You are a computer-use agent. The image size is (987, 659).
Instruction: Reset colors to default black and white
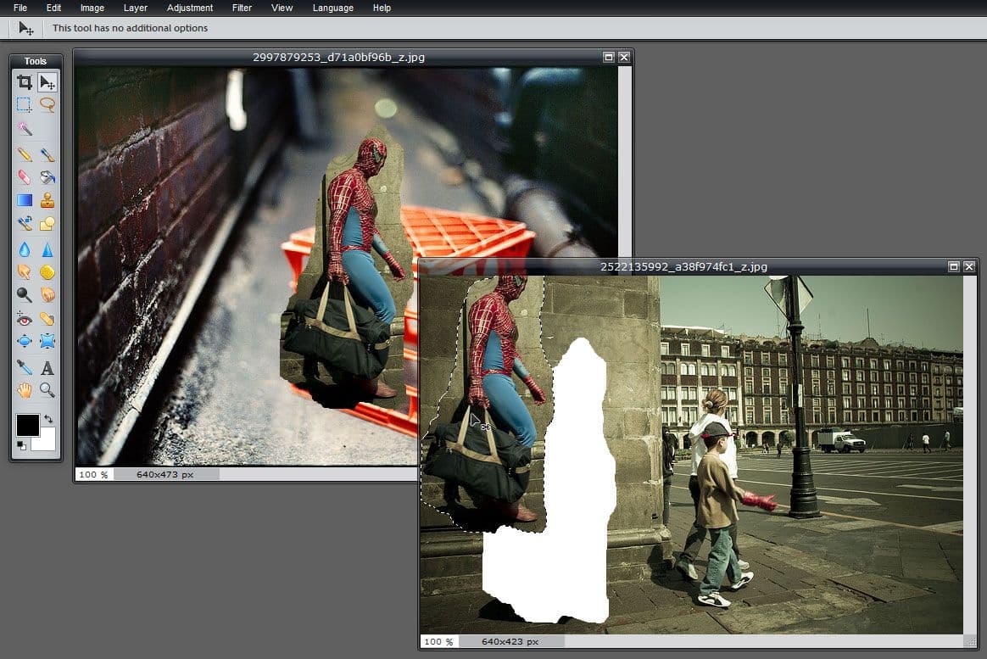pyautogui.click(x=21, y=445)
